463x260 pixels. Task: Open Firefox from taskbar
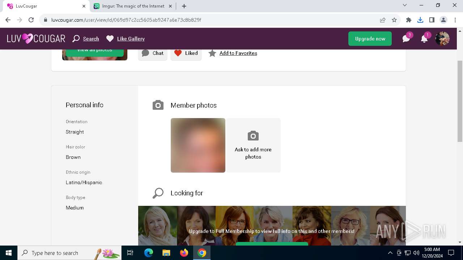[x=184, y=253]
